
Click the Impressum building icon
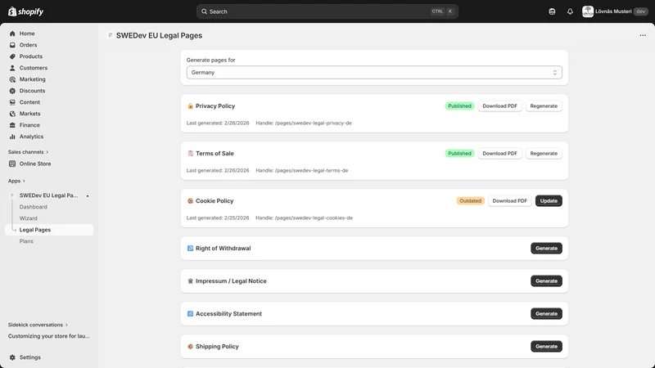coord(190,280)
